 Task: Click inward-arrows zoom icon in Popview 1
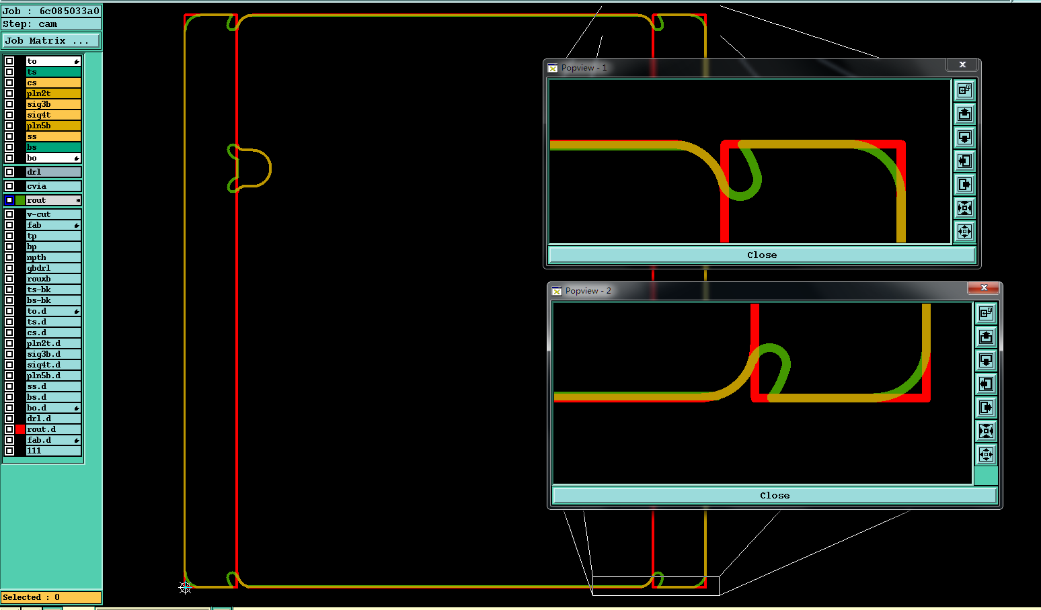pos(964,208)
